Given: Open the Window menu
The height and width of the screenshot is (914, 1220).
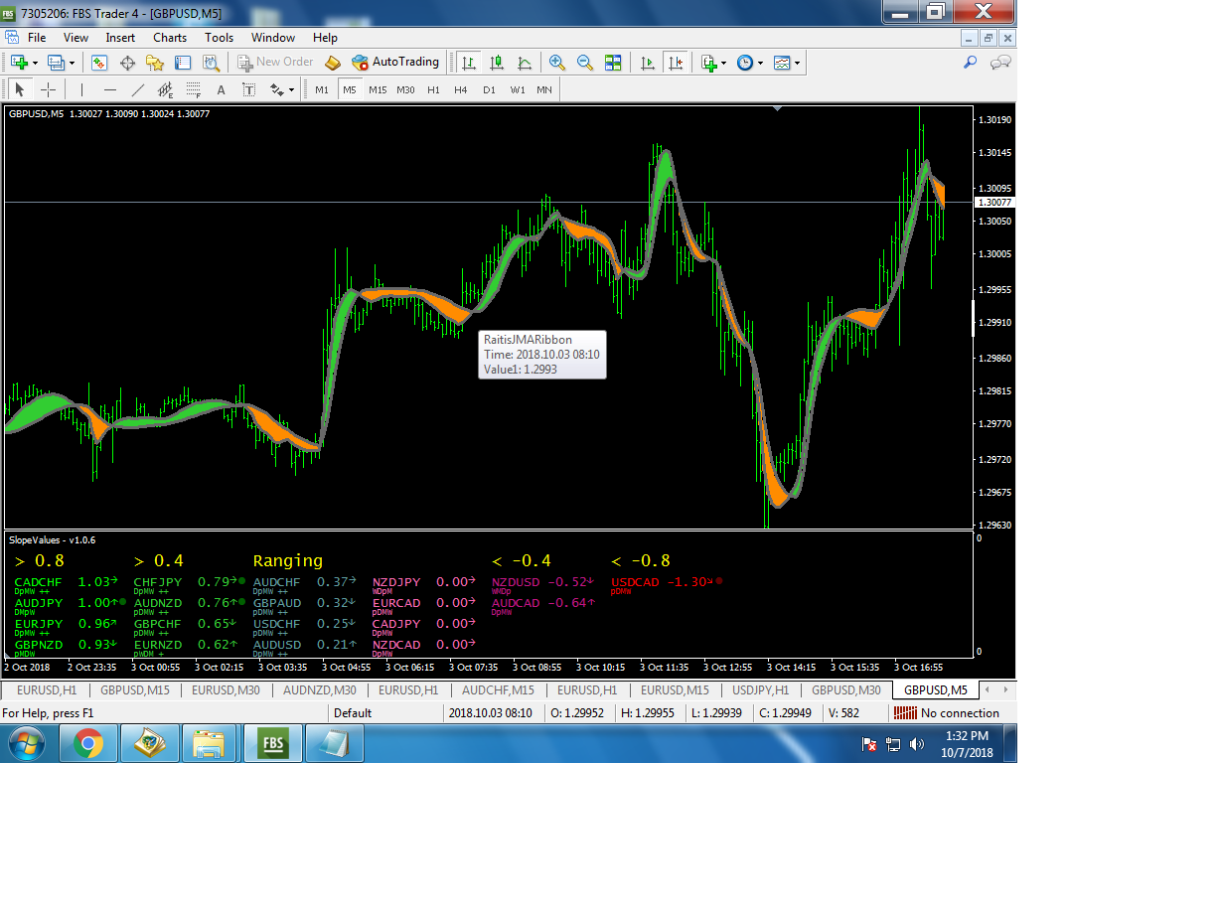Looking at the screenshot, I should (x=273, y=38).
